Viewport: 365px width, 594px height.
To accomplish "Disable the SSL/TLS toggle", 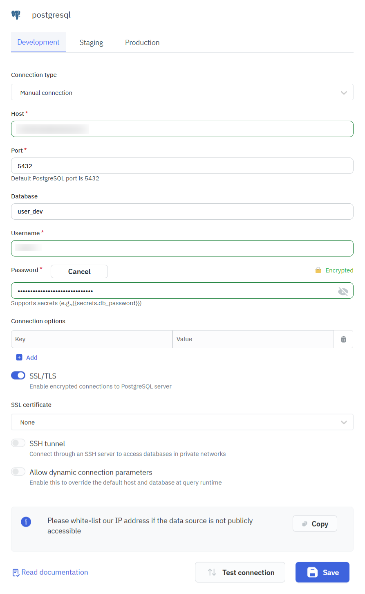I will click(x=18, y=376).
